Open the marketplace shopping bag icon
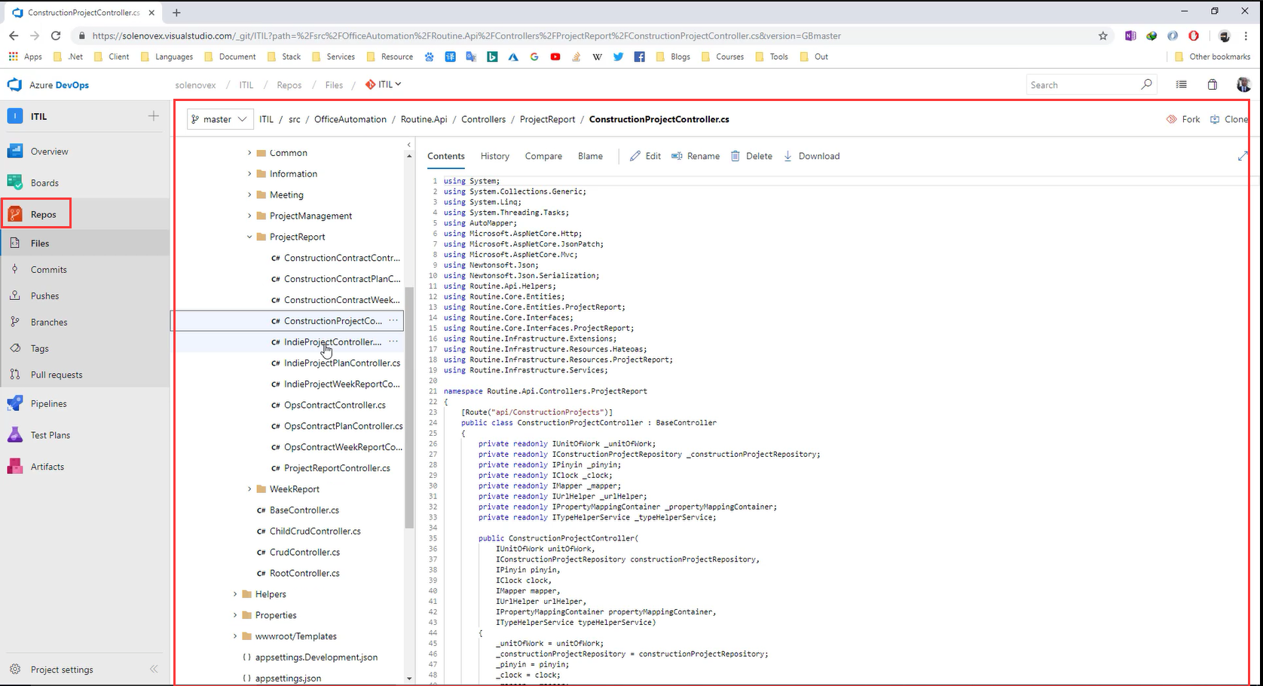 1213,85
